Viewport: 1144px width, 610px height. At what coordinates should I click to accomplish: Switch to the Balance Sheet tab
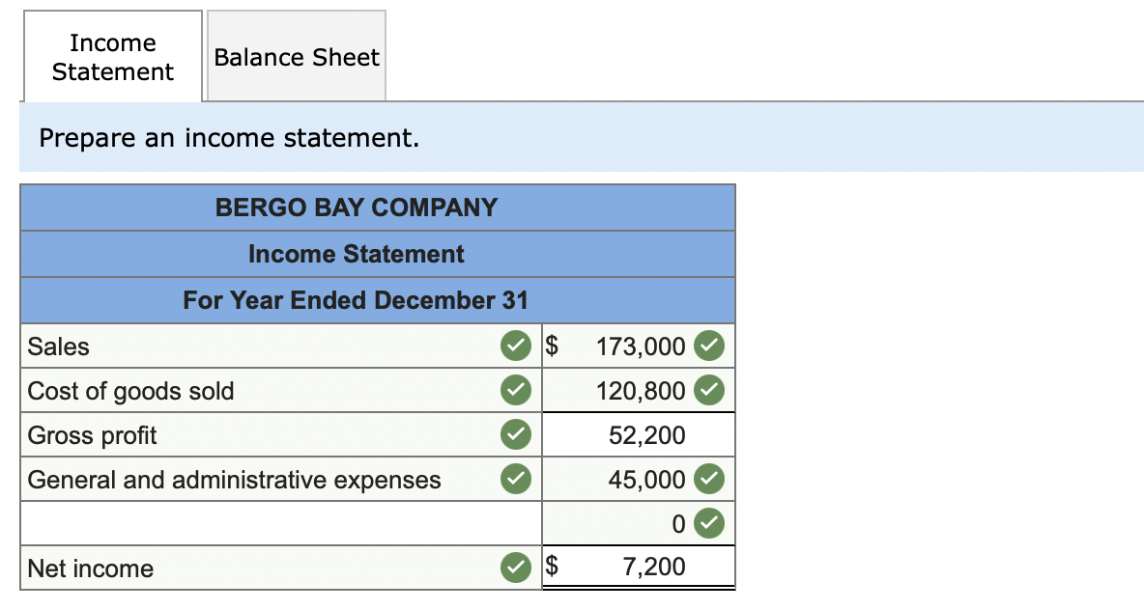point(296,56)
